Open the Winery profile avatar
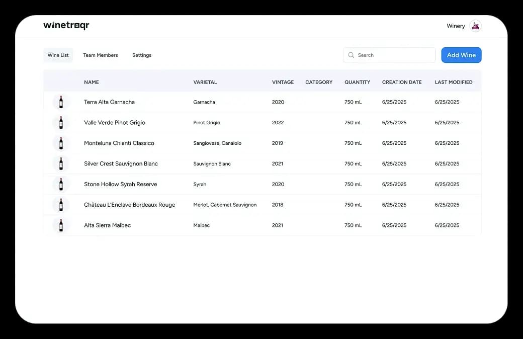This screenshot has height=339, width=523. click(x=475, y=26)
